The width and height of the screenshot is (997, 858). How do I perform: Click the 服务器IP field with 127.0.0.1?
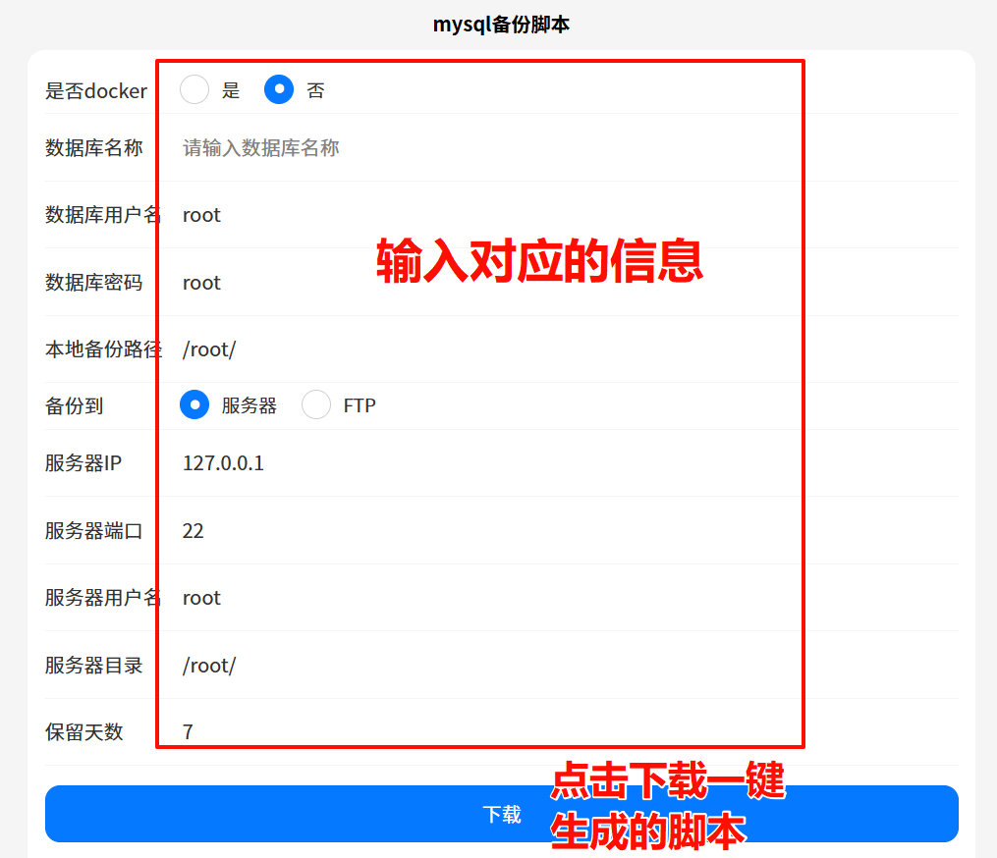coord(571,463)
